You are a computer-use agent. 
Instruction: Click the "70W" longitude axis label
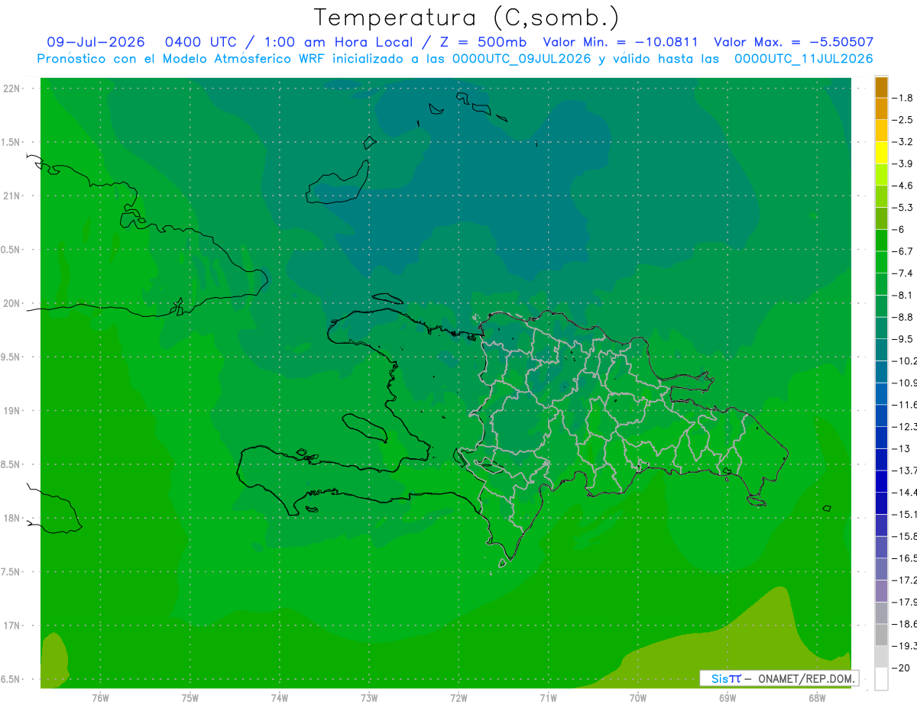[x=638, y=698]
